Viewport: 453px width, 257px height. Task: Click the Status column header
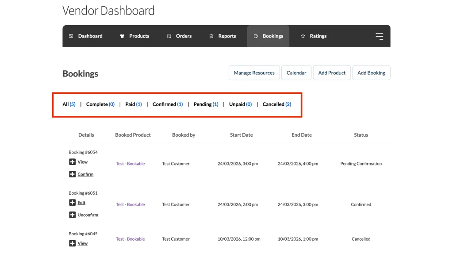point(361,135)
